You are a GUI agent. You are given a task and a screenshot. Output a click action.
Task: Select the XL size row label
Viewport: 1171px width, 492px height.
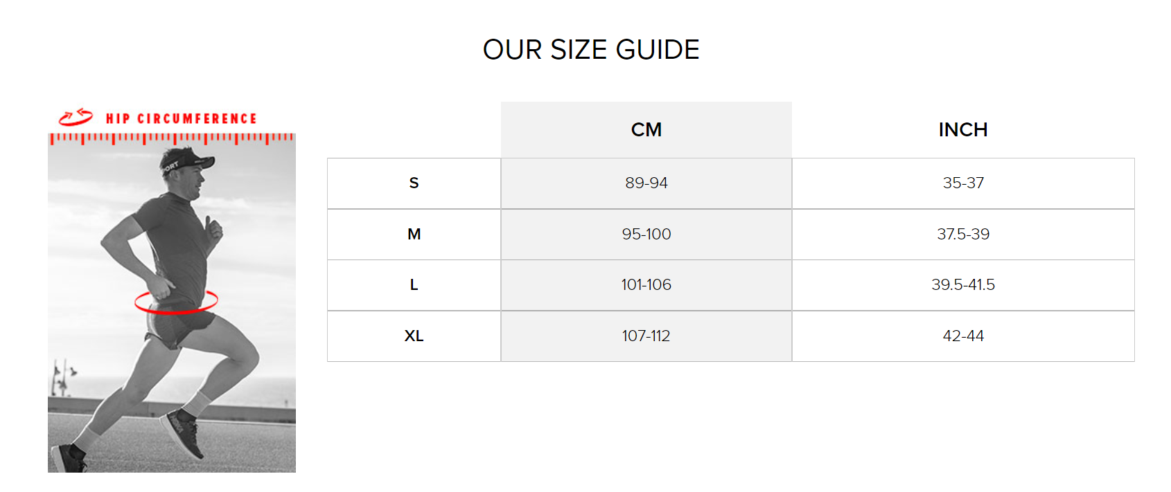pos(414,336)
